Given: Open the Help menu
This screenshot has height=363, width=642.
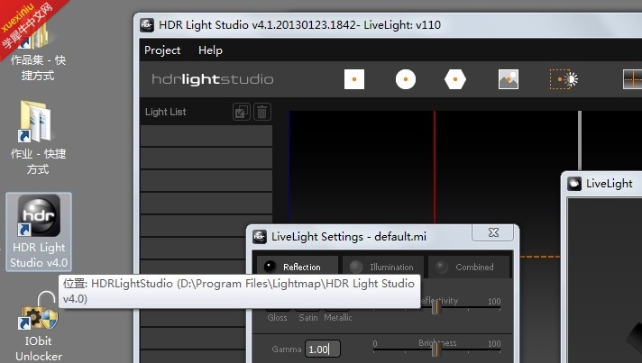Looking at the screenshot, I should [210, 50].
